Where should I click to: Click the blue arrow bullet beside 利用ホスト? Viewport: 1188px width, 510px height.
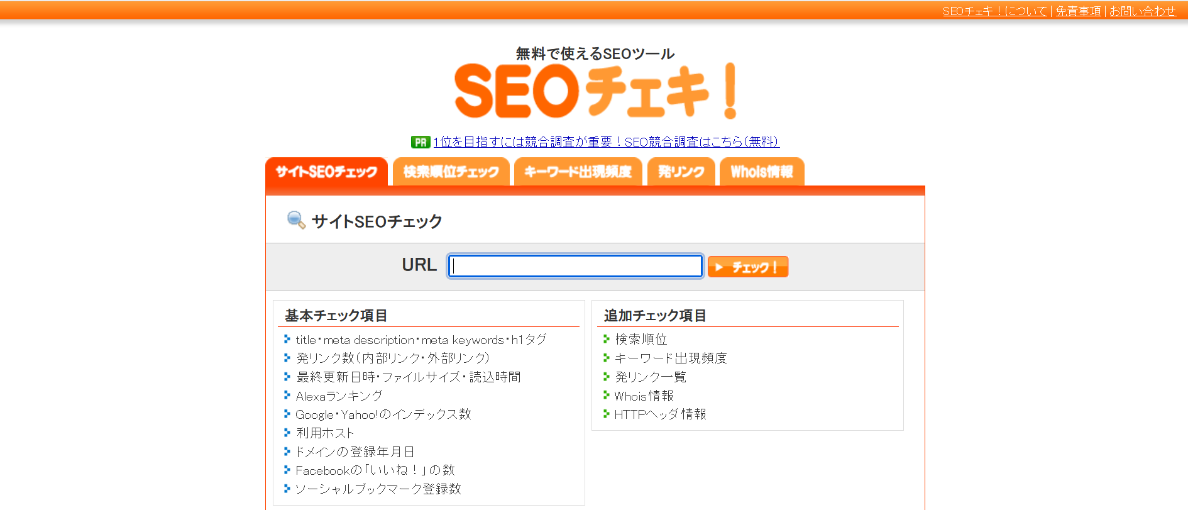pos(287,432)
